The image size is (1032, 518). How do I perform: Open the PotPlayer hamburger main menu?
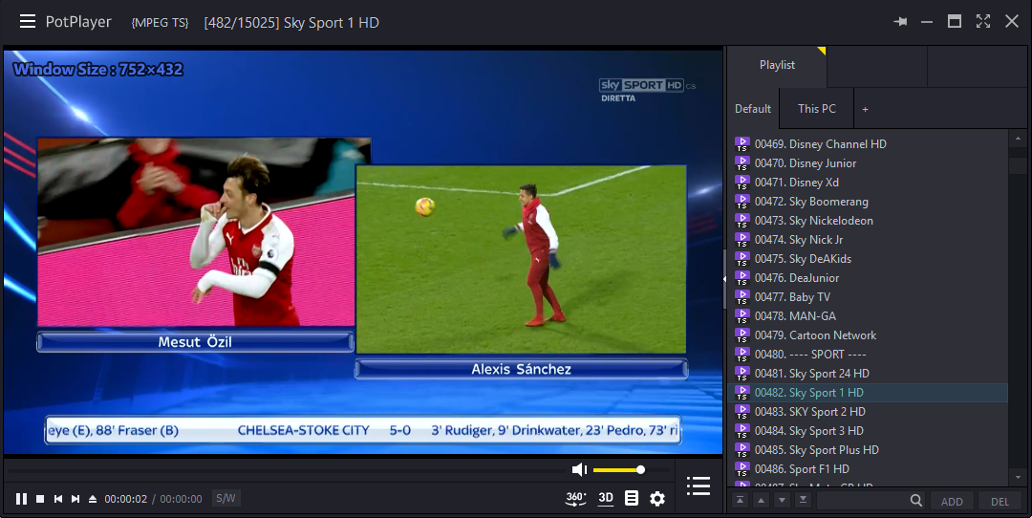point(28,22)
